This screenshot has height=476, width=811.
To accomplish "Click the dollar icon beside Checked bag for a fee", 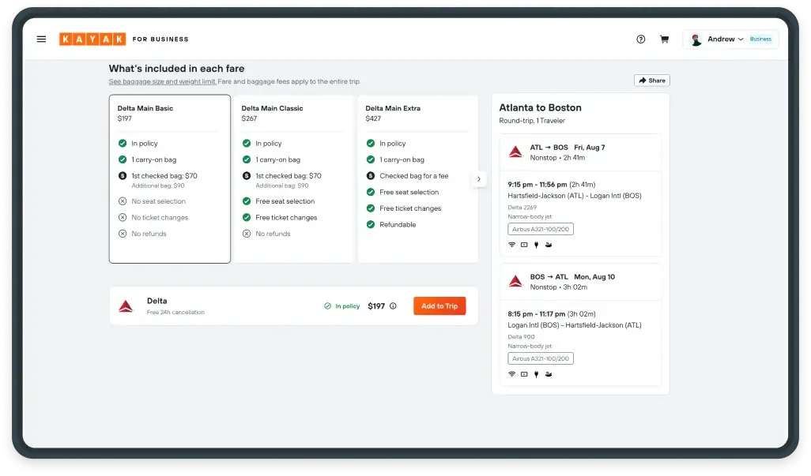I will (x=370, y=176).
